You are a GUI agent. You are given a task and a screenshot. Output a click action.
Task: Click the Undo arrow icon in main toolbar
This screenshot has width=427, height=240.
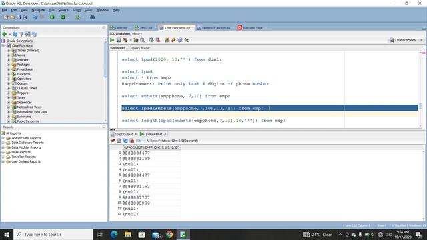point(35,17)
